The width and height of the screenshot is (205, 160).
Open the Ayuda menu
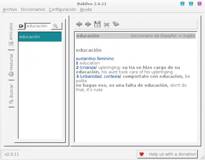point(86,9)
